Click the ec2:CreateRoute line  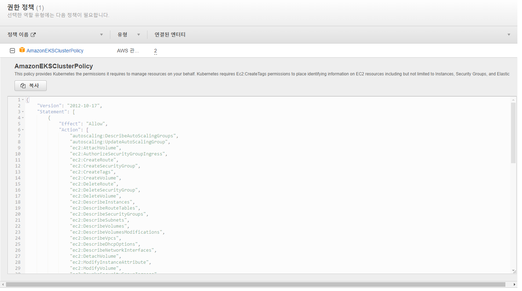click(94, 160)
